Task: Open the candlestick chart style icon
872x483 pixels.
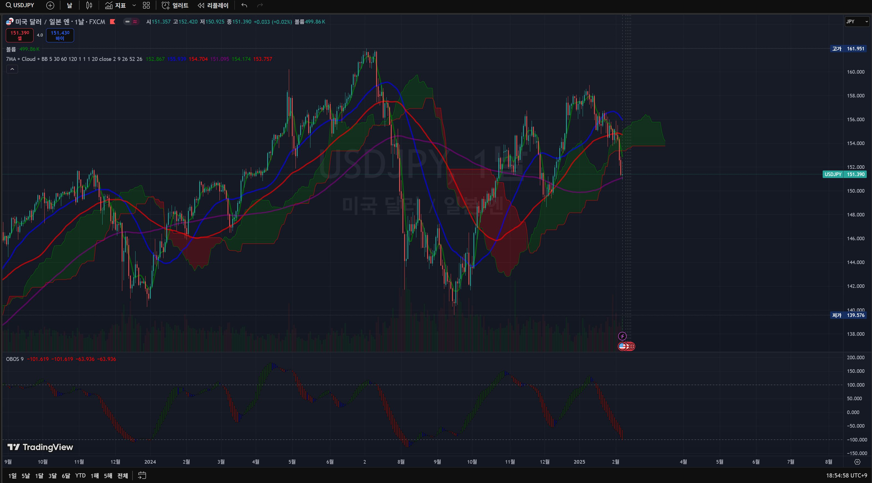Action: [89, 6]
